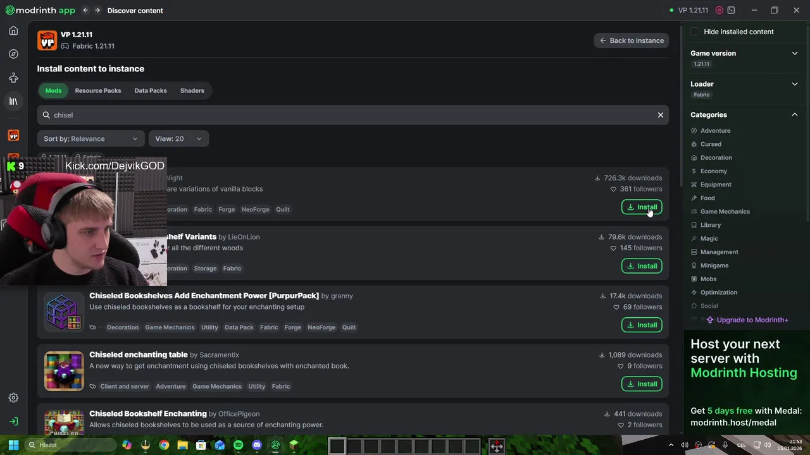
Task: Filter by Mobs category
Action: pos(708,279)
